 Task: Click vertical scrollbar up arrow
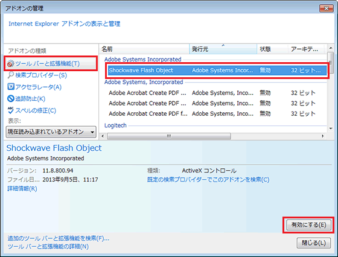point(331,48)
